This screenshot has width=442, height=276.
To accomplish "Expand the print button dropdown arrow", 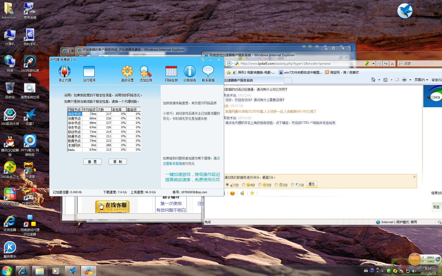I will [410, 80].
